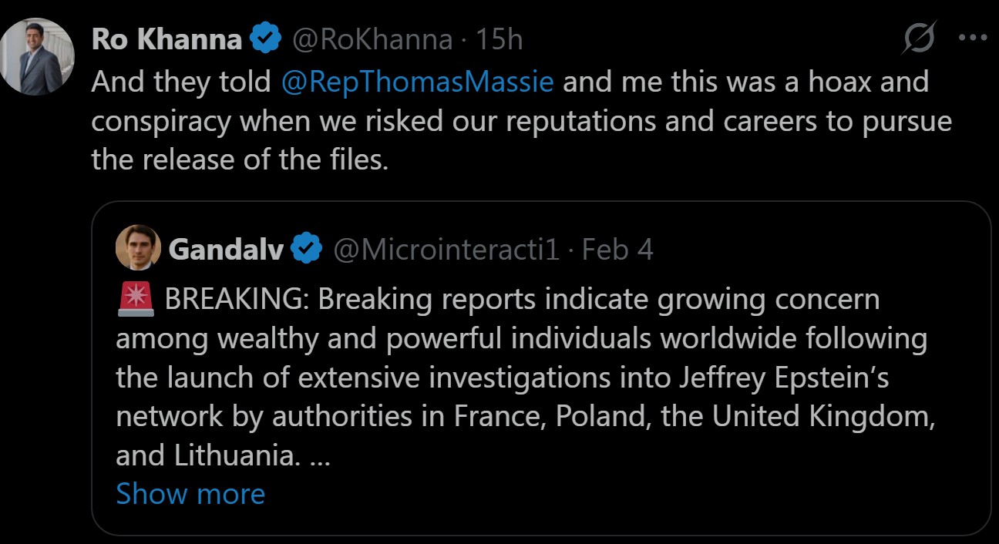Click the Grok slashed-circle icon
Screen dimensions: 999x544
pos(918,39)
